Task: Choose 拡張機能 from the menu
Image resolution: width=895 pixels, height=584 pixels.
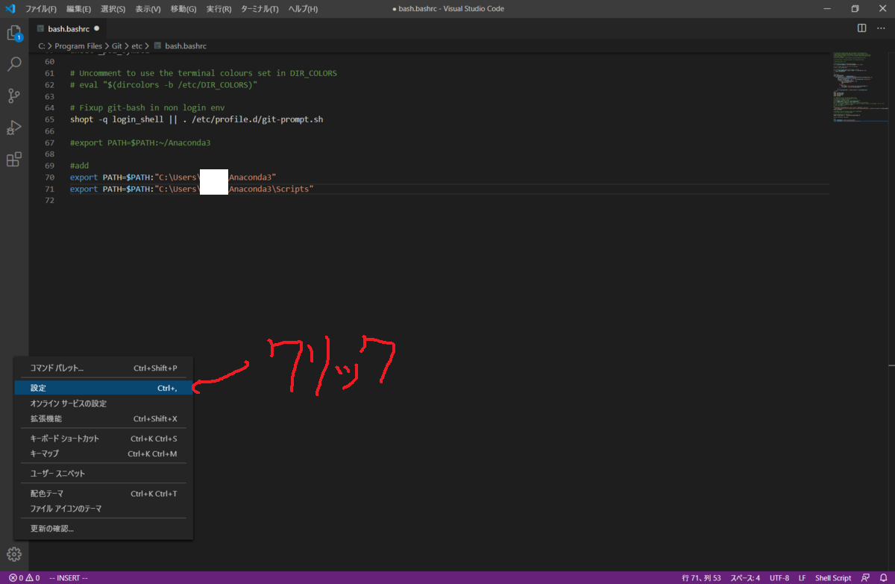Action: click(x=104, y=418)
